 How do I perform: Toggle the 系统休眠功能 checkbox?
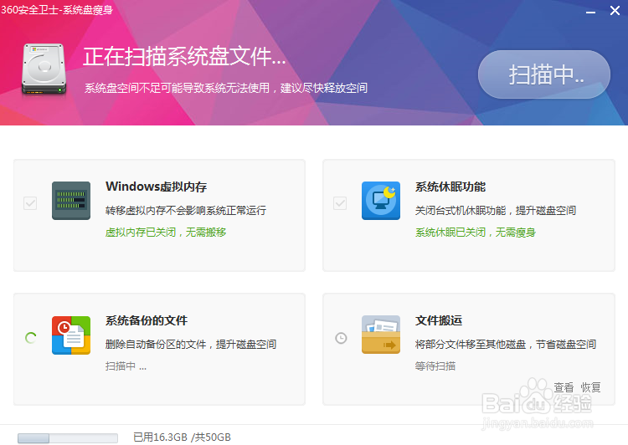pos(340,203)
